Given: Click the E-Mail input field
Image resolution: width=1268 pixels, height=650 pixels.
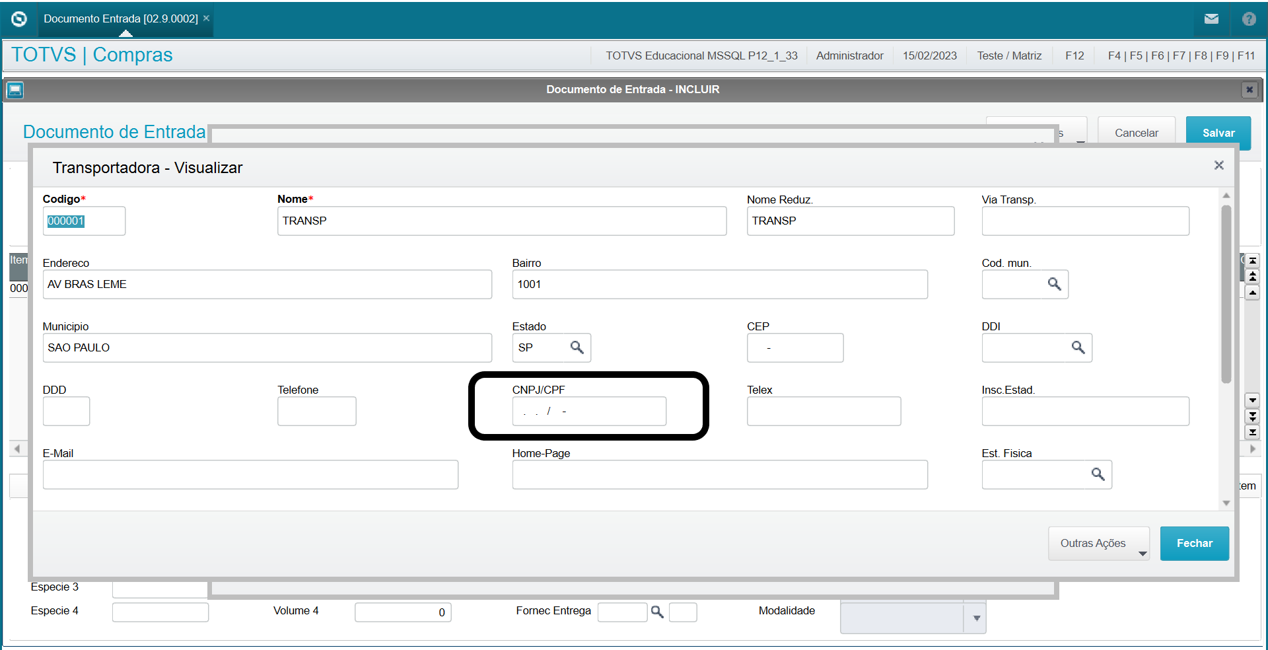Looking at the screenshot, I should tap(250, 474).
